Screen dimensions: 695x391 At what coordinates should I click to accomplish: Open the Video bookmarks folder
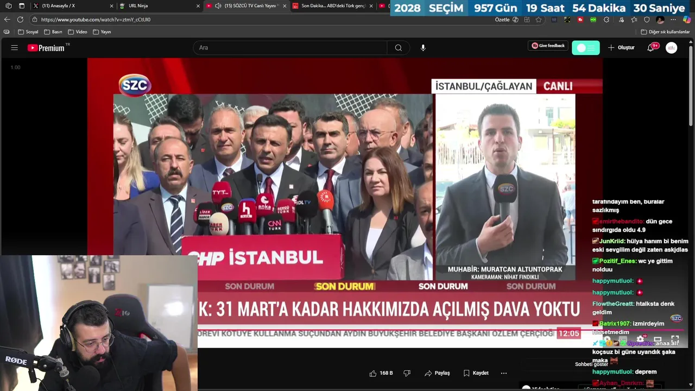[78, 32]
